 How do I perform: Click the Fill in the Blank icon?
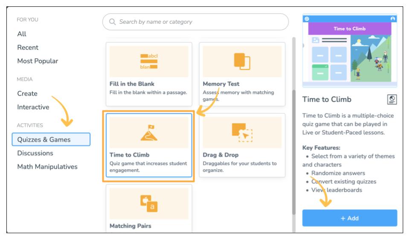click(x=149, y=61)
